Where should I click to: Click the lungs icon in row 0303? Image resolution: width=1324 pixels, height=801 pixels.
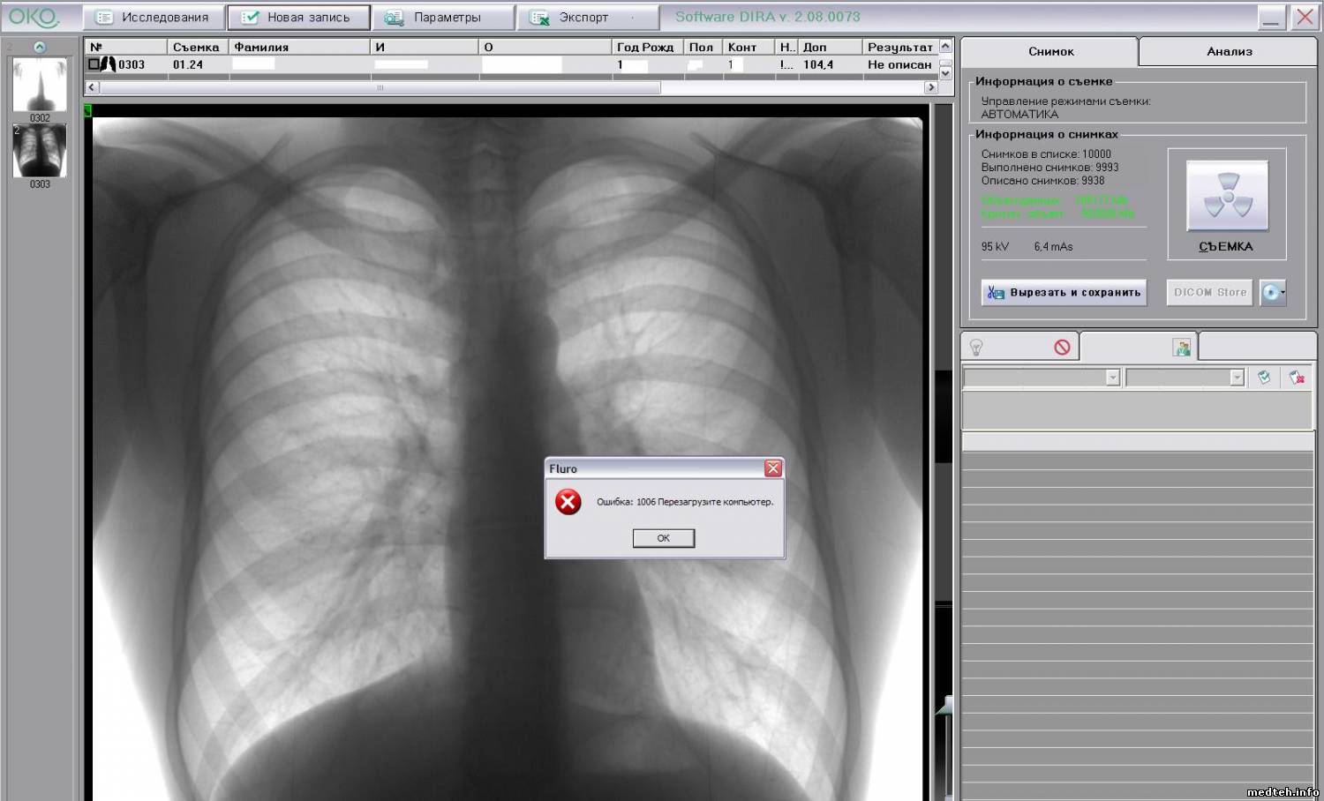coord(109,64)
